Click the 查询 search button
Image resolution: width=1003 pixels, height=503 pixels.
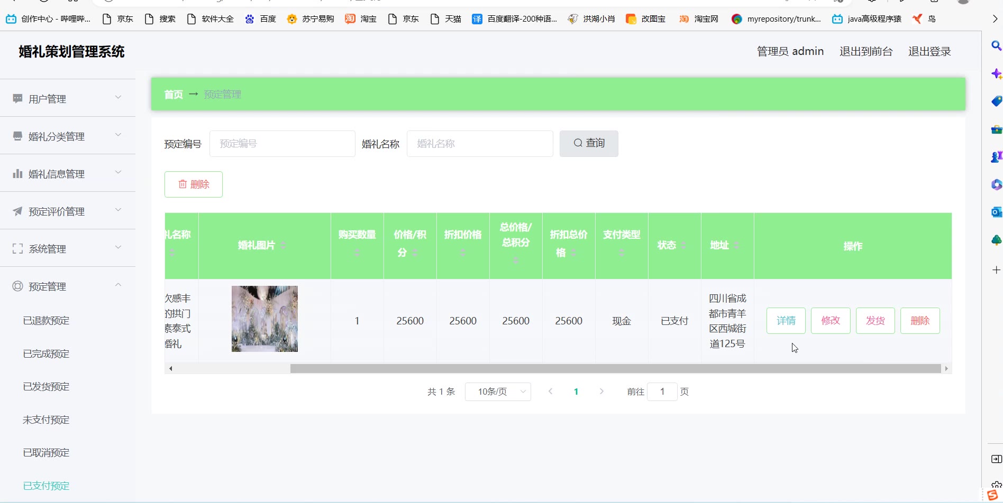589,144
